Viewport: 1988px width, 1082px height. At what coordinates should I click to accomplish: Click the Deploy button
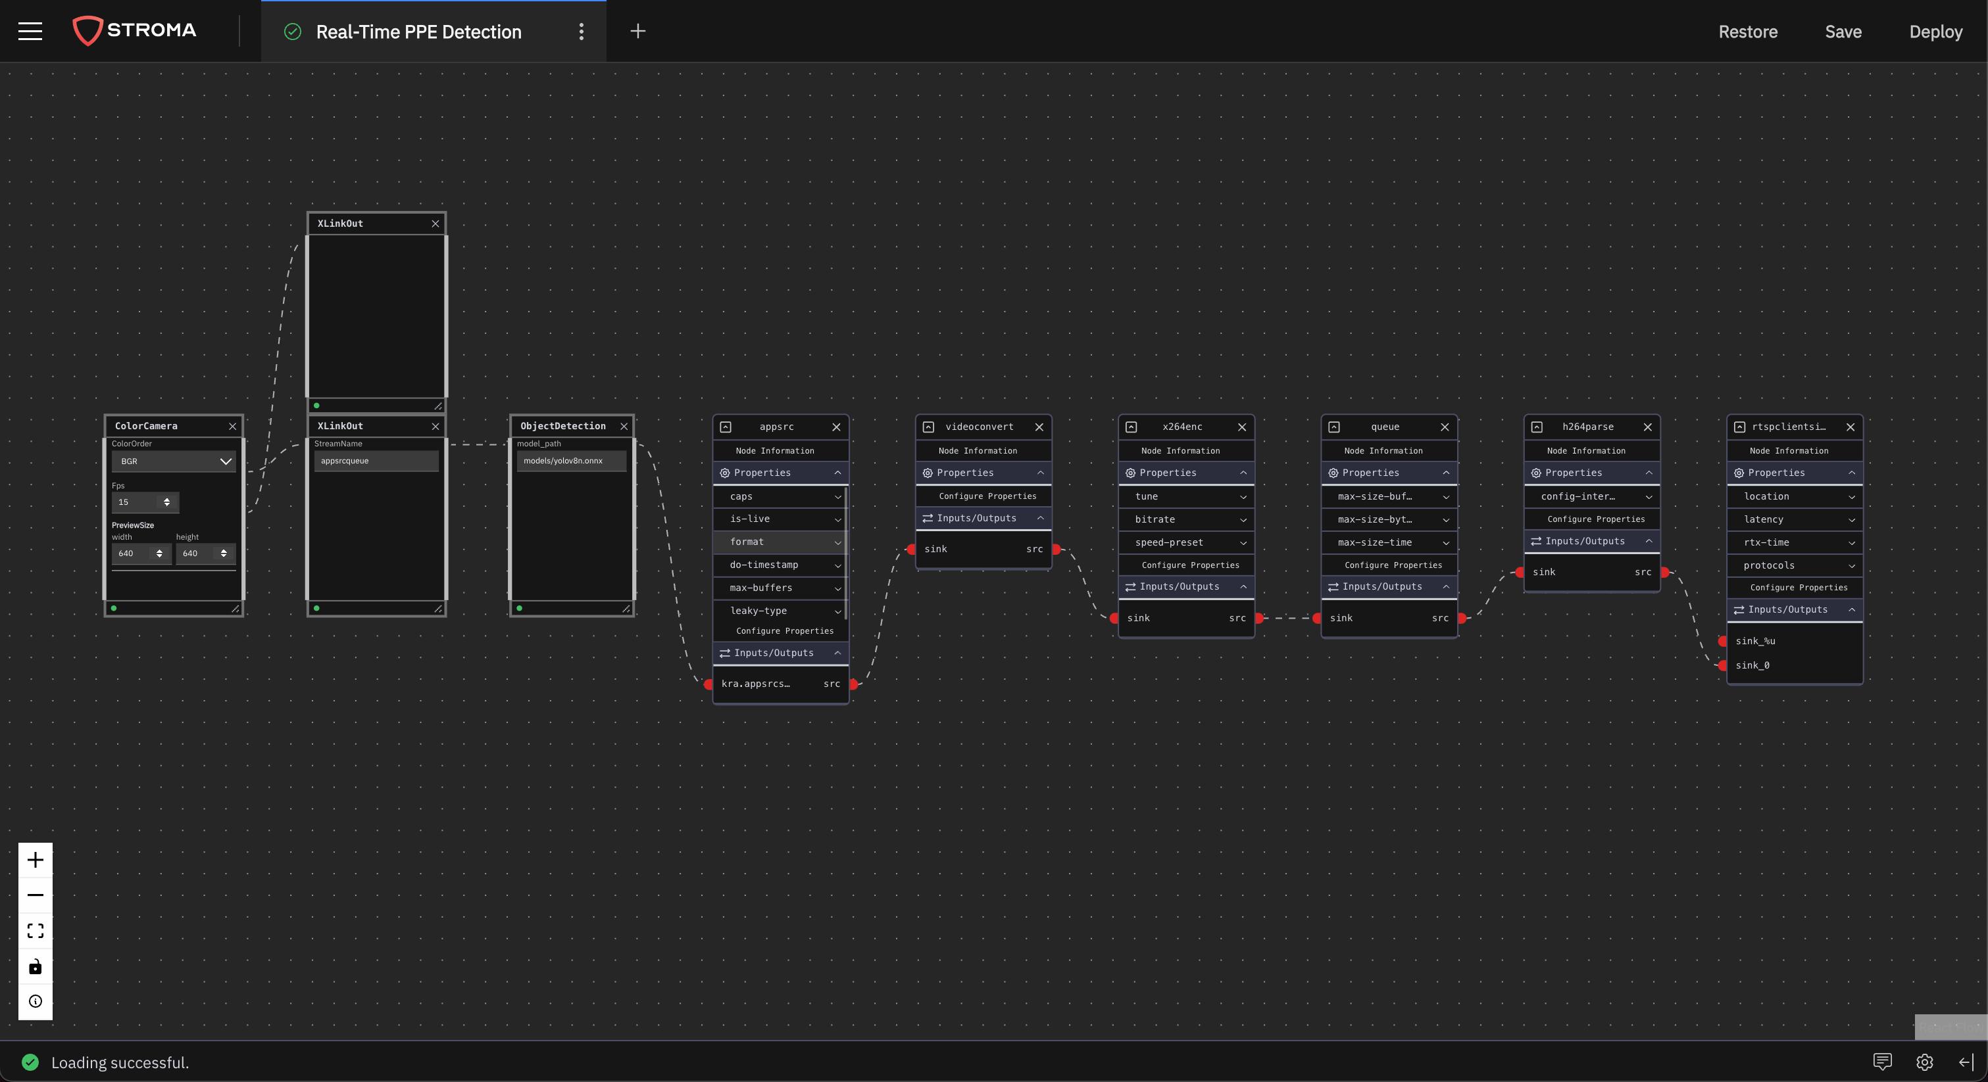[1936, 31]
